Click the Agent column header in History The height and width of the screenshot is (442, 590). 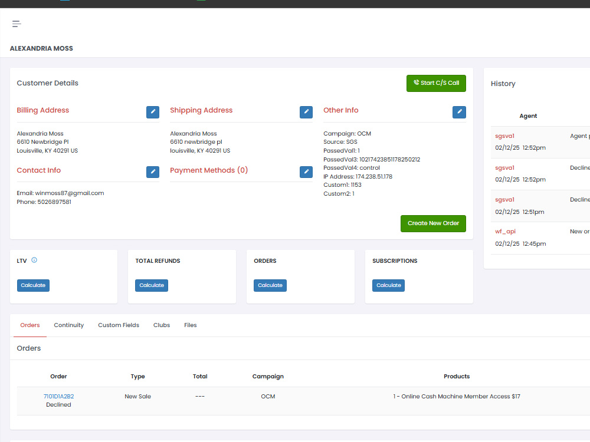click(x=528, y=116)
